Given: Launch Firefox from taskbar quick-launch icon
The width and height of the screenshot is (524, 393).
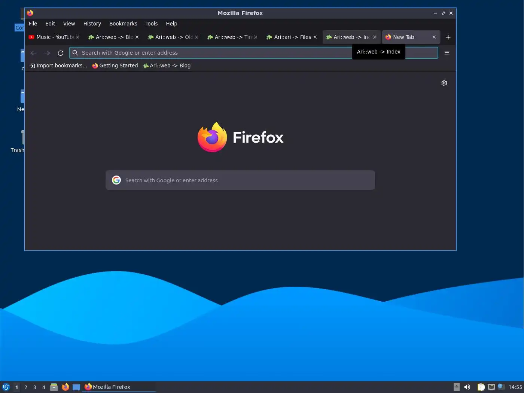Looking at the screenshot, I should 65,387.
